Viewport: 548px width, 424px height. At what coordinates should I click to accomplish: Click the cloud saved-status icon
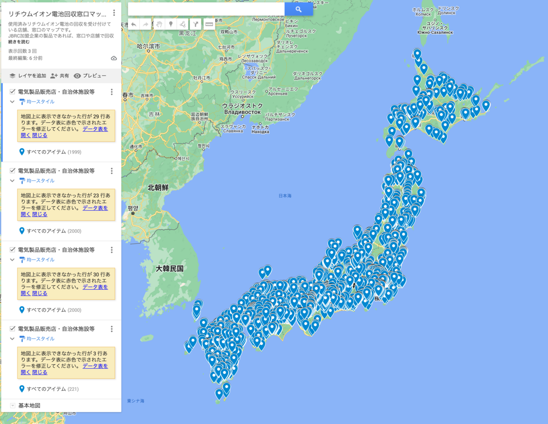pyautogui.click(x=114, y=58)
